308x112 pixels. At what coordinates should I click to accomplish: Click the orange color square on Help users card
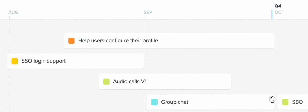(x=71, y=41)
